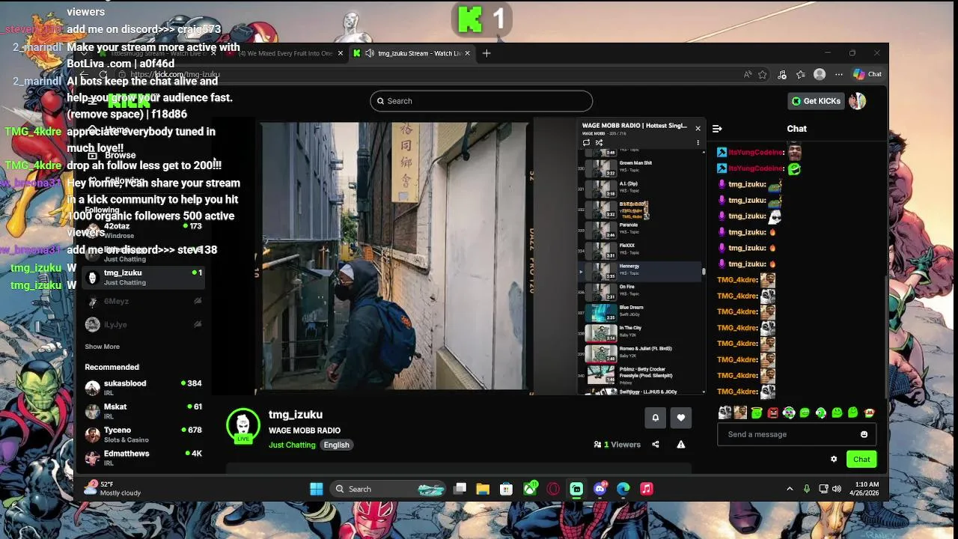Click the English language tag
958x539 pixels.
pos(336,445)
